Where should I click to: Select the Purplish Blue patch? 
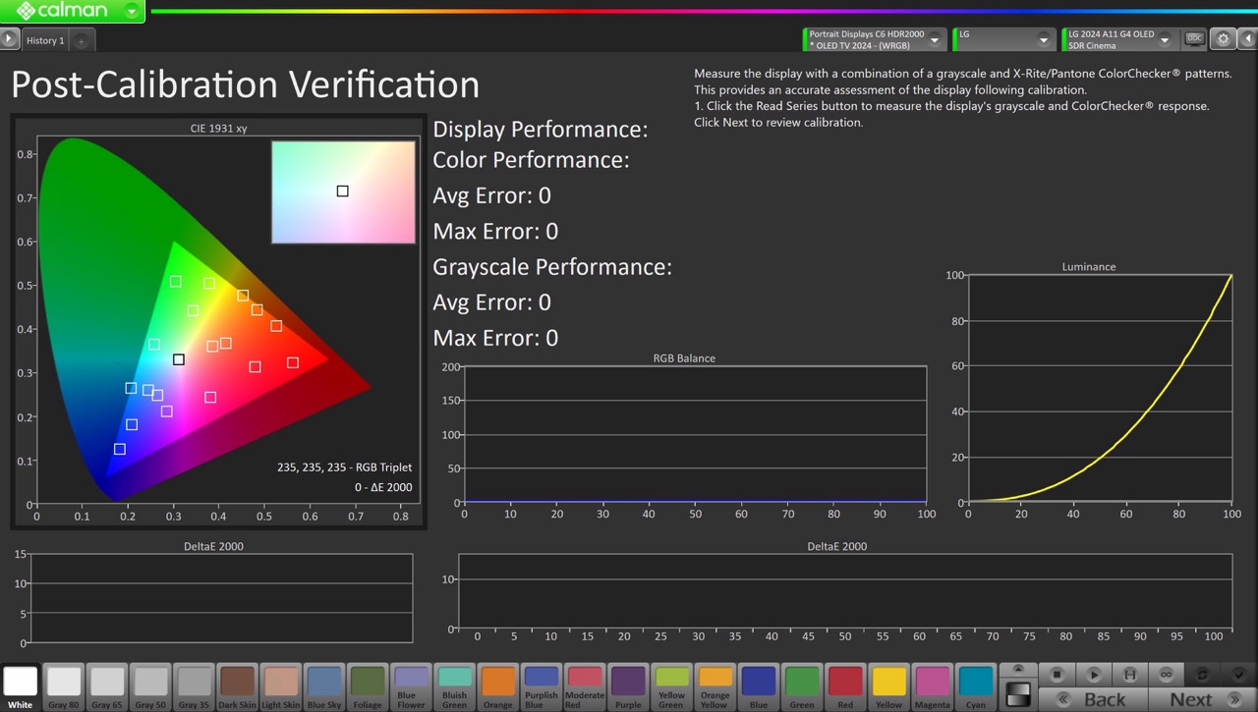(541, 686)
